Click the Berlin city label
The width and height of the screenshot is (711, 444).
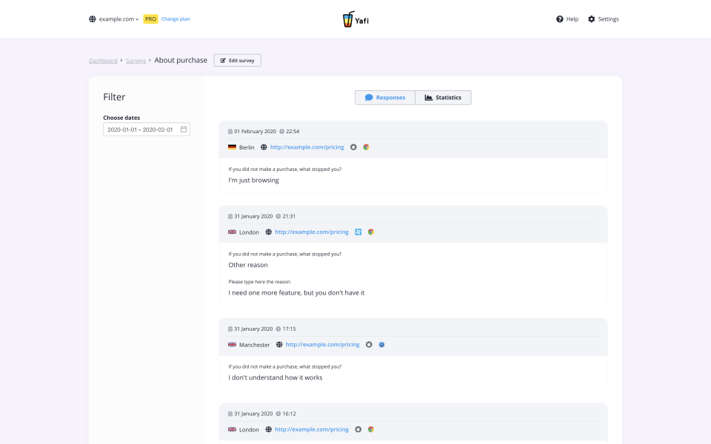[247, 147]
